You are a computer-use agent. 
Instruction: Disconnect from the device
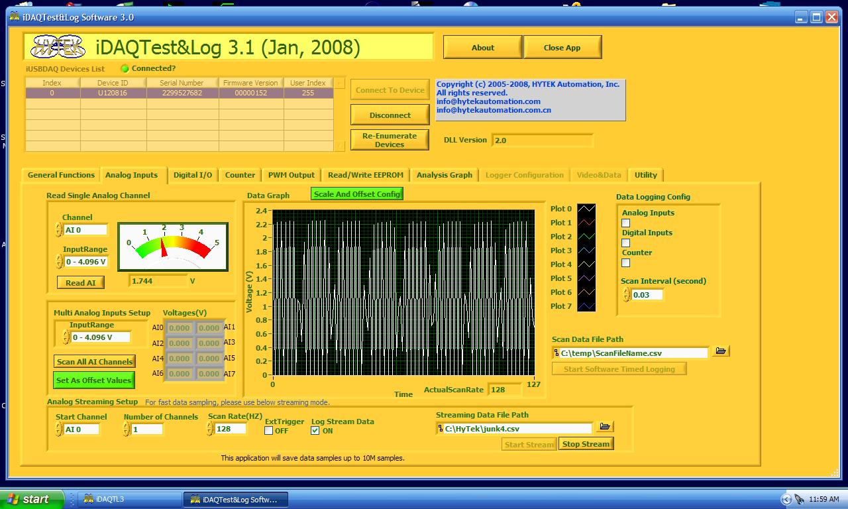390,115
